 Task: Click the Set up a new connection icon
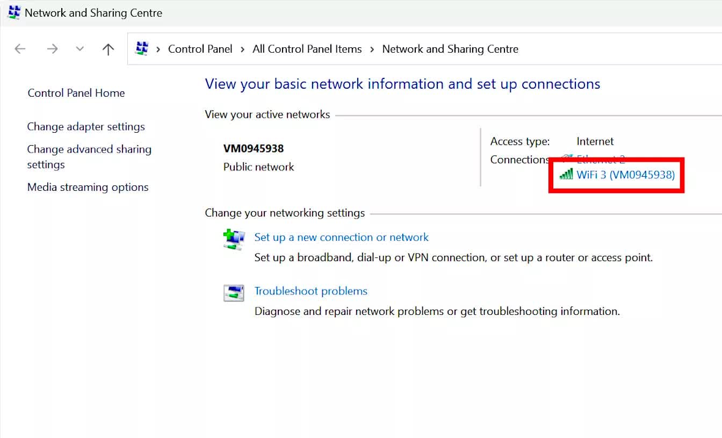[234, 239]
